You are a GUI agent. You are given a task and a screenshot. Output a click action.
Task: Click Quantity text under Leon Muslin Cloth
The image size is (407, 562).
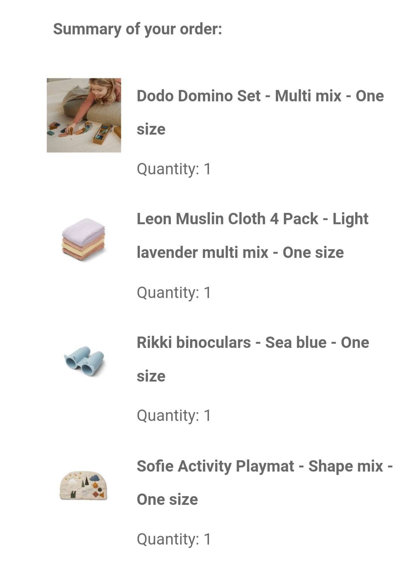(x=174, y=293)
